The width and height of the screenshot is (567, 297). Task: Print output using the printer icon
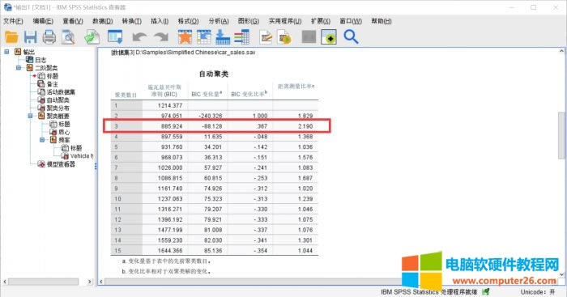pos(49,37)
